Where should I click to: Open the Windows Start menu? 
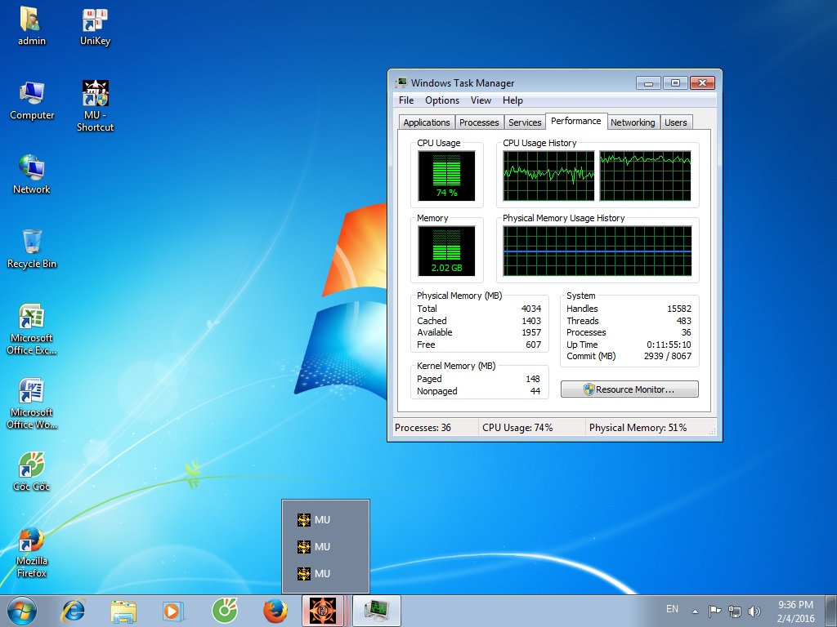[x=22, y=611]
